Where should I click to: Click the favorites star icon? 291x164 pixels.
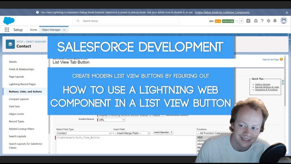(x=237, y=21)
